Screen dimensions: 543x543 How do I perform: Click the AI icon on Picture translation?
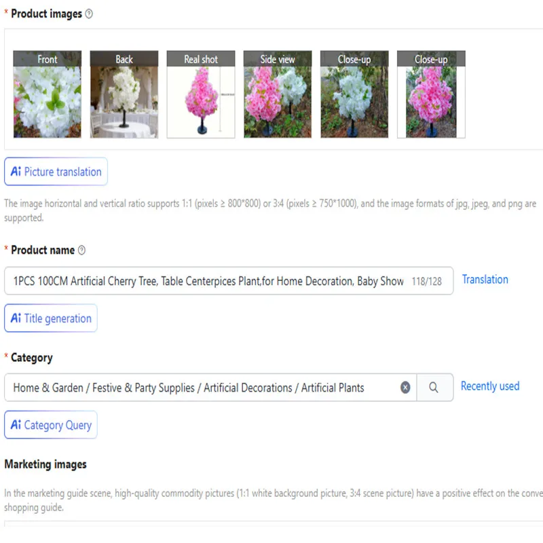point(16,172)
